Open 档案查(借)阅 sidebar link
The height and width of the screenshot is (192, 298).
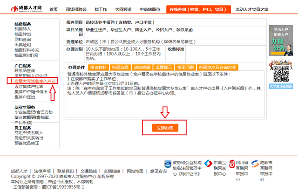click(26, 55)
